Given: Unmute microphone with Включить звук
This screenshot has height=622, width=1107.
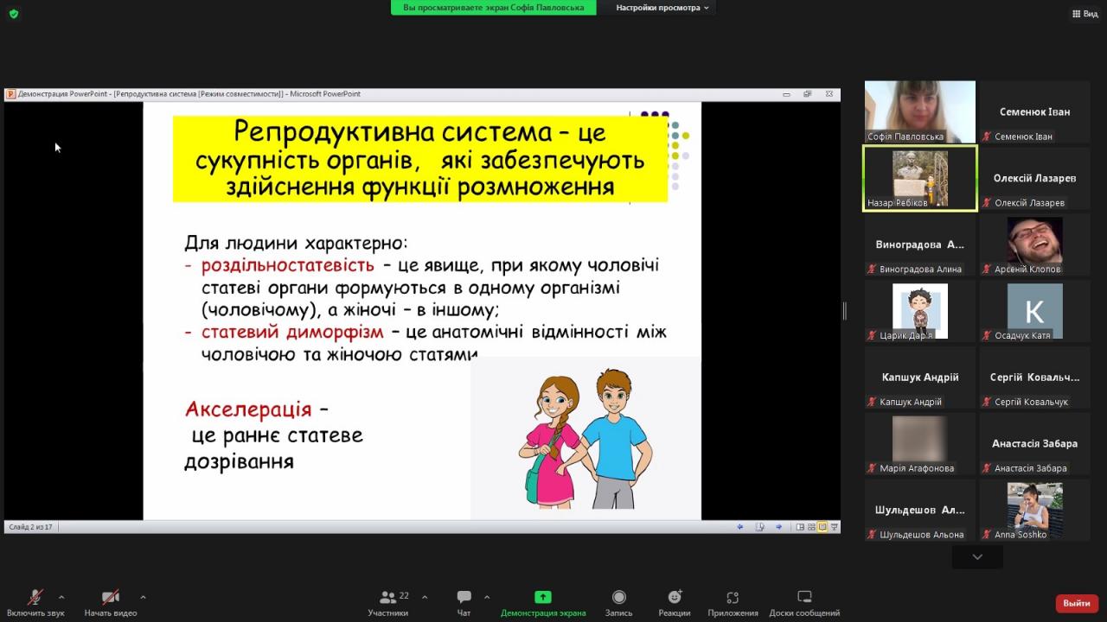Looking at the screenshot, I should coord(35,602).
